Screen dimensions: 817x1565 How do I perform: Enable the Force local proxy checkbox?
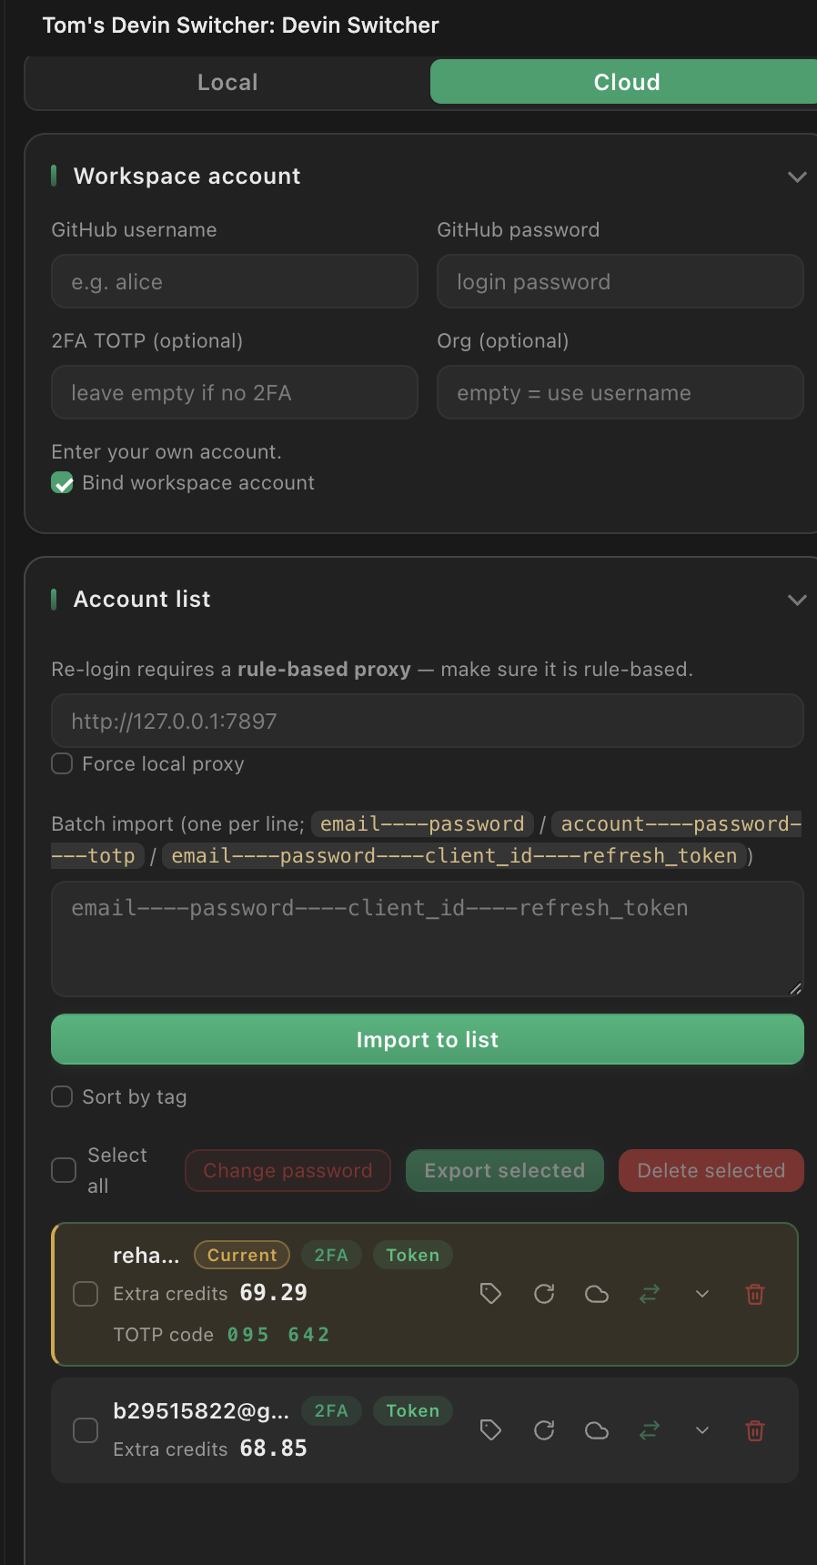coord(62,763)
